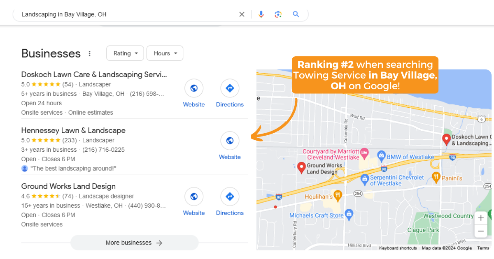Click More businesses button
The width and height of the screenshot is (494, 259).
[x=134, y=243]
